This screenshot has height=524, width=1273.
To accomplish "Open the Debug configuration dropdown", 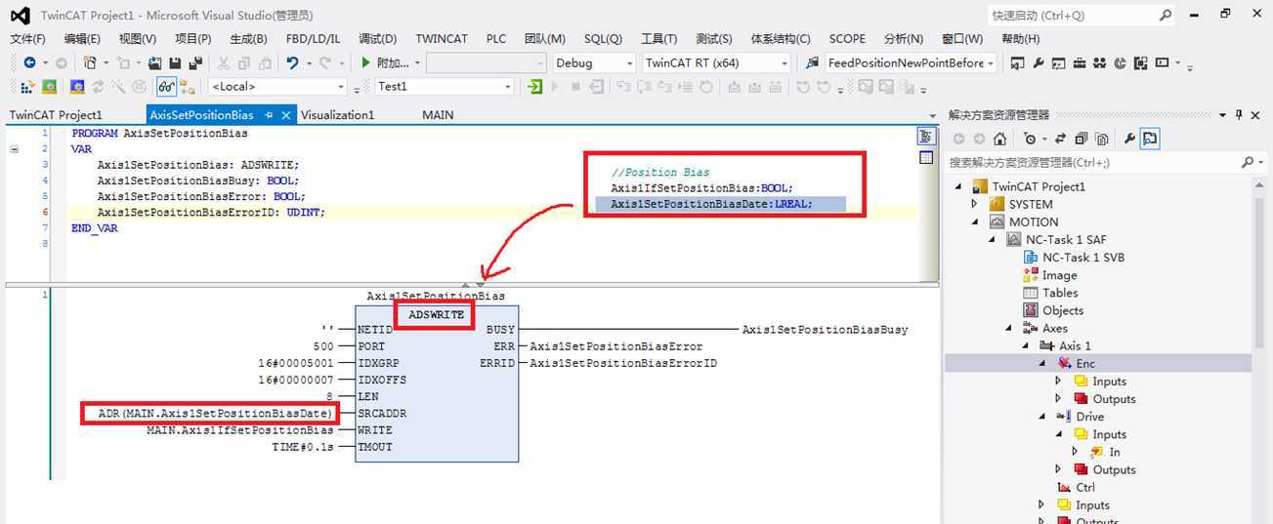I will 627,62.
